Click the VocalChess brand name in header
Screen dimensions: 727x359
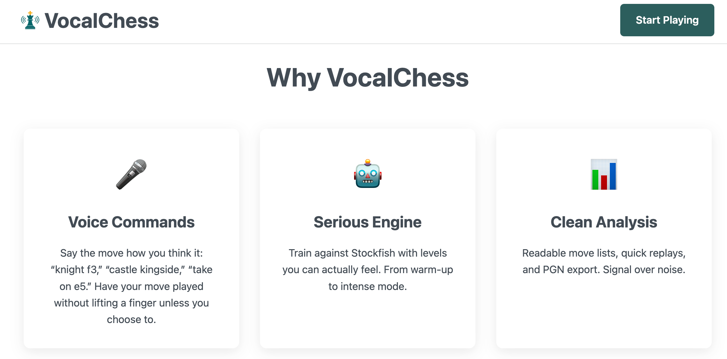pos(102,21)
